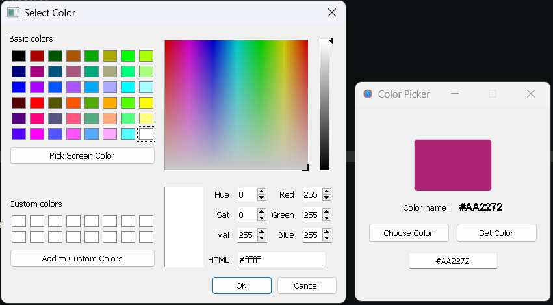Select the bright green swatch in top row
Image resolution: width=553 pixels, height=305 pixels.
click(x=127, y=56)
